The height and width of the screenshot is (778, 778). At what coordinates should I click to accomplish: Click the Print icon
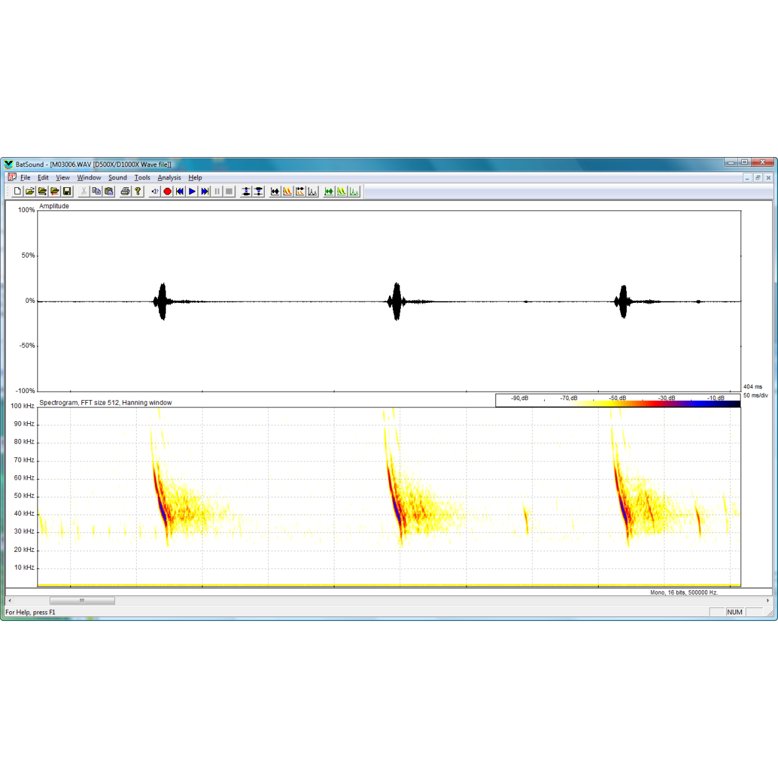[125, 191]
